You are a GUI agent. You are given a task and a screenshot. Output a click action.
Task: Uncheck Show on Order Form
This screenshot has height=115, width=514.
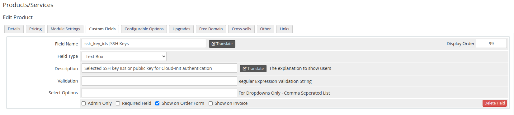157,104
